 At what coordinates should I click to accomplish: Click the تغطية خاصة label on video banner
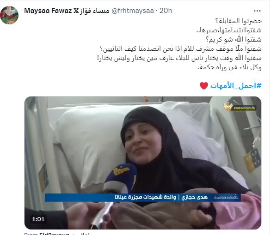click(227, 197)
